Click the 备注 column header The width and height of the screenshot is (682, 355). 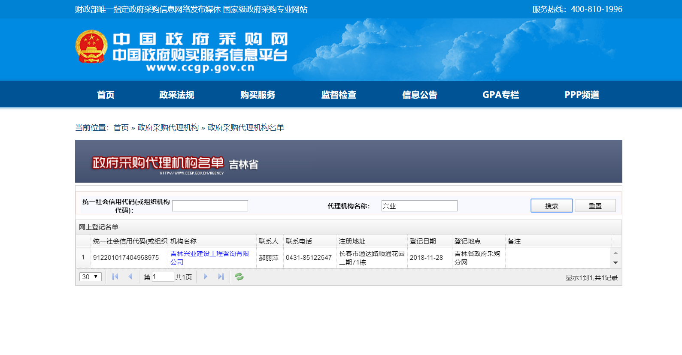pos(558,241)
